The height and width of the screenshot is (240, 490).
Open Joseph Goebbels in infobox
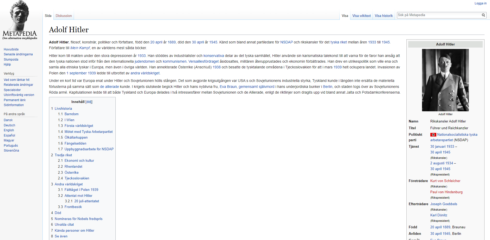click(444, 204)
